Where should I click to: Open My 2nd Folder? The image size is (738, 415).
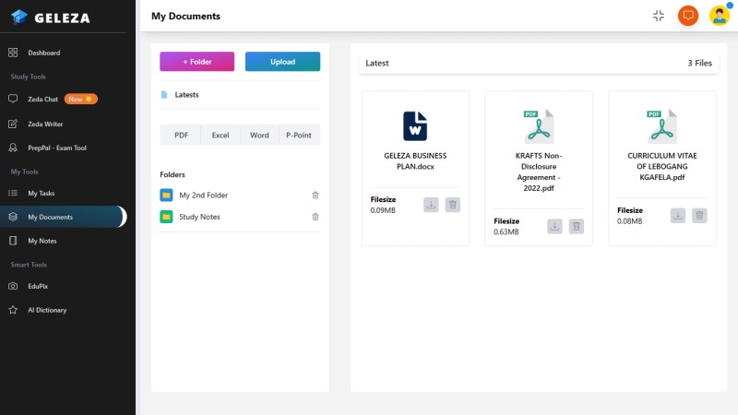(203, 195)
